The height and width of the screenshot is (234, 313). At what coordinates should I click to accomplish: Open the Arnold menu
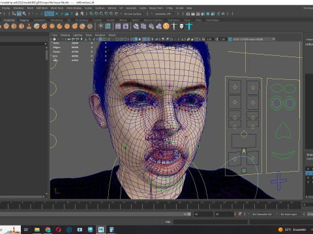click(179, 8)
